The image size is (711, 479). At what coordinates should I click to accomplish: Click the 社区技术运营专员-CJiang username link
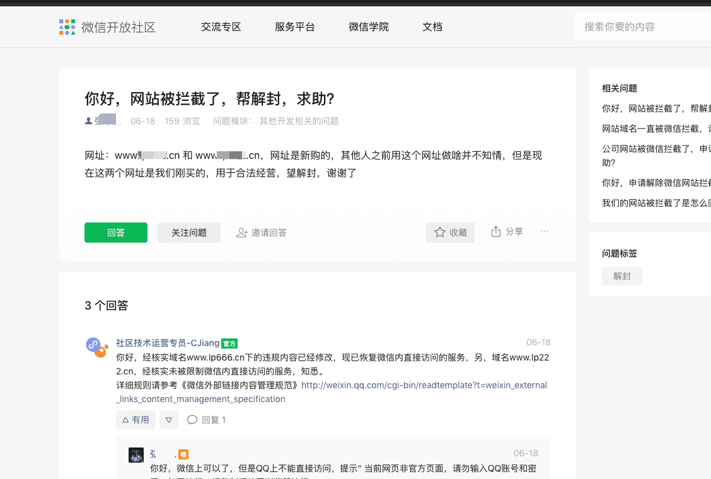tap(167, 343)
